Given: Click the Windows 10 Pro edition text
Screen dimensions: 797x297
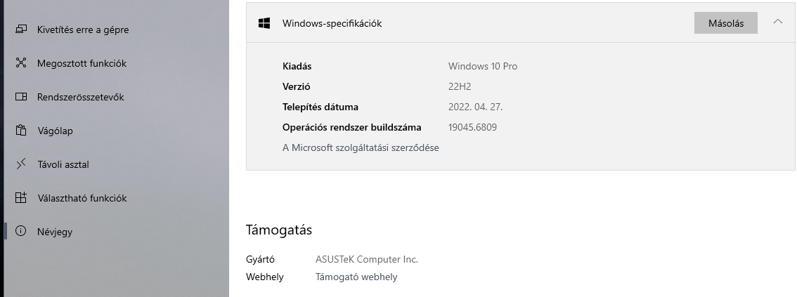Looking at the screenshot, I should coord(482,66).
